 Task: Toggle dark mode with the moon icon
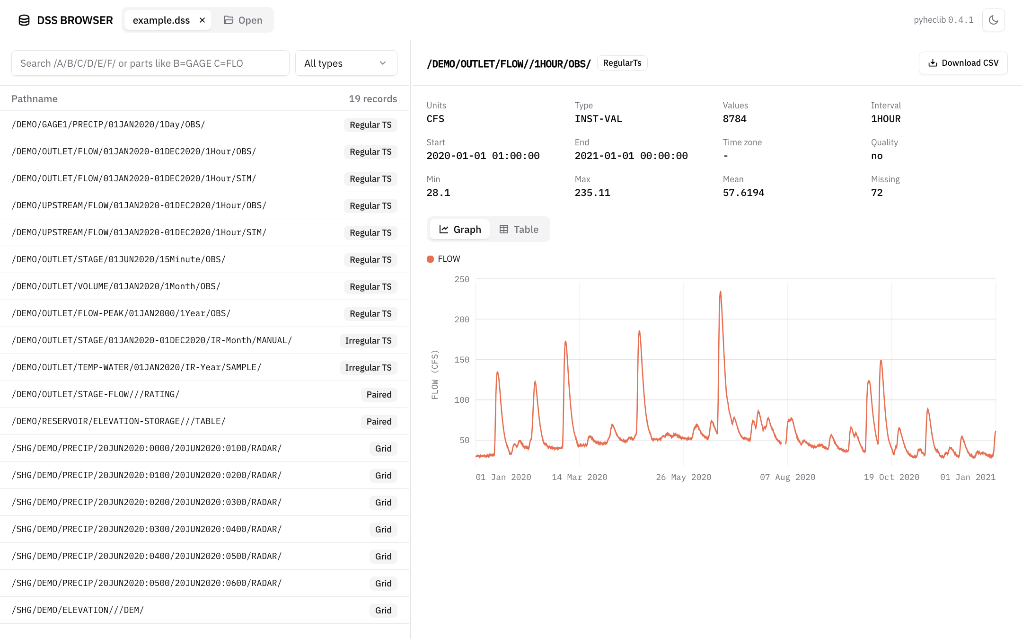point(994,20)
